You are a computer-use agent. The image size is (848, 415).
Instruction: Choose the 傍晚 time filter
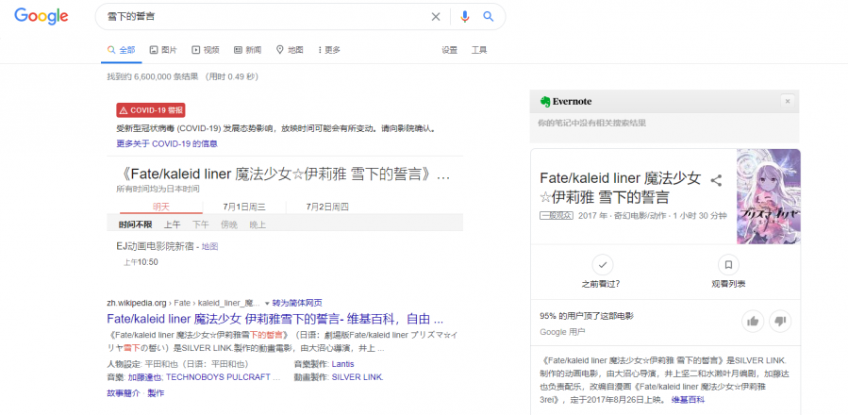click(x=229, y=224)
